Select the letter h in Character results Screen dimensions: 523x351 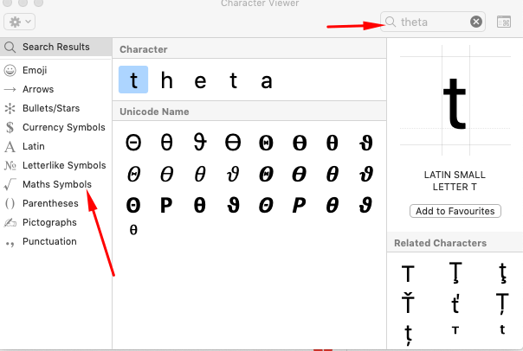click(x=167, y=81)
